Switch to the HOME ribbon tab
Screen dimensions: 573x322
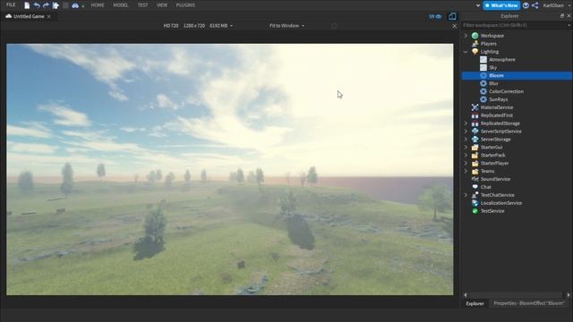pos(98,5)
